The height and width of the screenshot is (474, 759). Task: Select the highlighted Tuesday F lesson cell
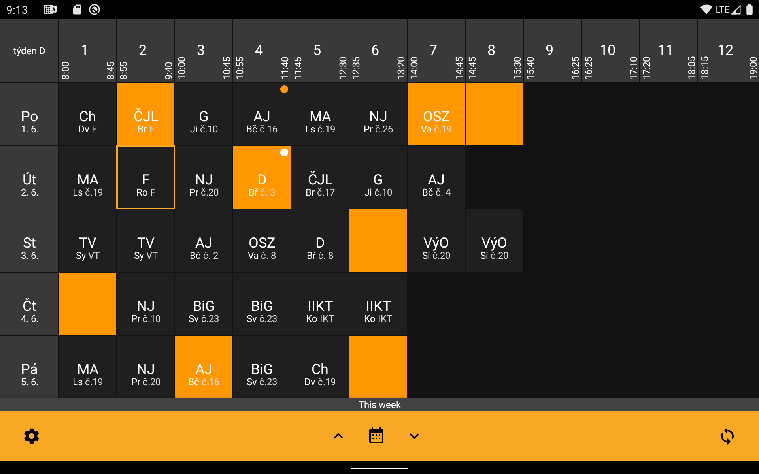[145, 177]
